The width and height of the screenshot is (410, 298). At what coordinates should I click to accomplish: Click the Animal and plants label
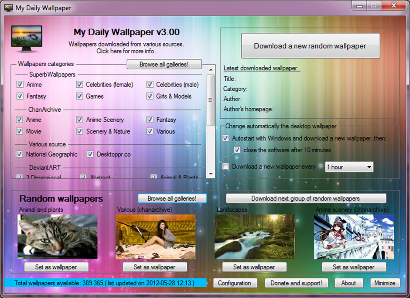(x=41, y=209)
